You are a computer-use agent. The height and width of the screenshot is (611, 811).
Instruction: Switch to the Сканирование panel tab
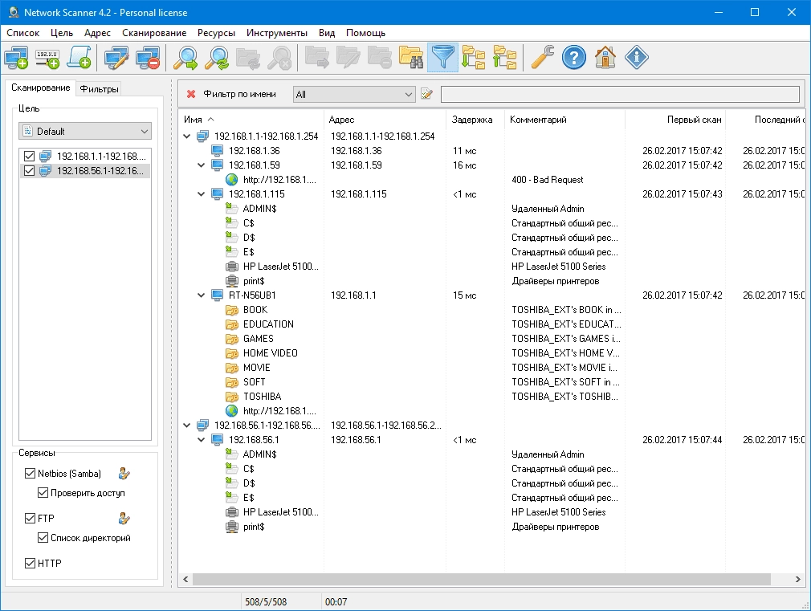(x=40, y=88)
